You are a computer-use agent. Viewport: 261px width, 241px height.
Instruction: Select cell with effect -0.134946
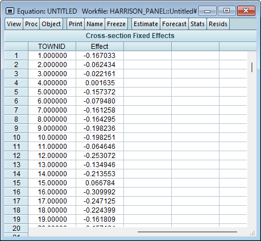pos(100,165)
